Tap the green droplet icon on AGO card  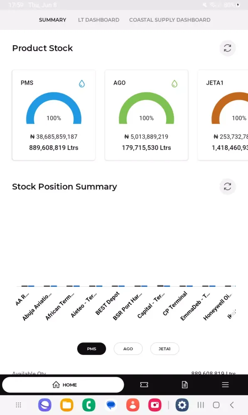[174, 84]
